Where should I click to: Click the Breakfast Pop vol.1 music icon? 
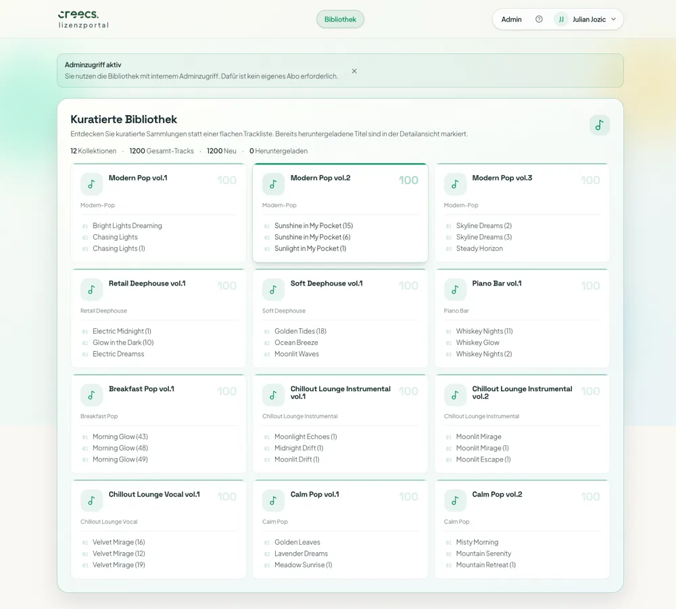[x=91, y=395]
